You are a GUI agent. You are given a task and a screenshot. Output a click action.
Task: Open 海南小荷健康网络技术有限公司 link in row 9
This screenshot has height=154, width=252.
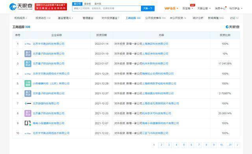(x=160, y=123)
